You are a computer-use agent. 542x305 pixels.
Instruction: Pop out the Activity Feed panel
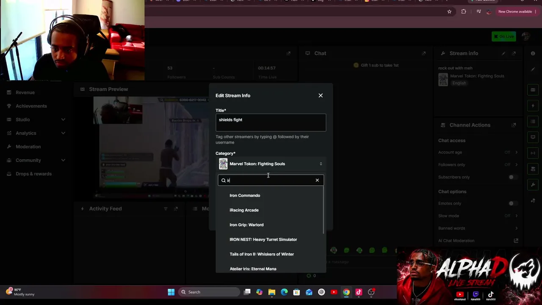tap(176, 208)
